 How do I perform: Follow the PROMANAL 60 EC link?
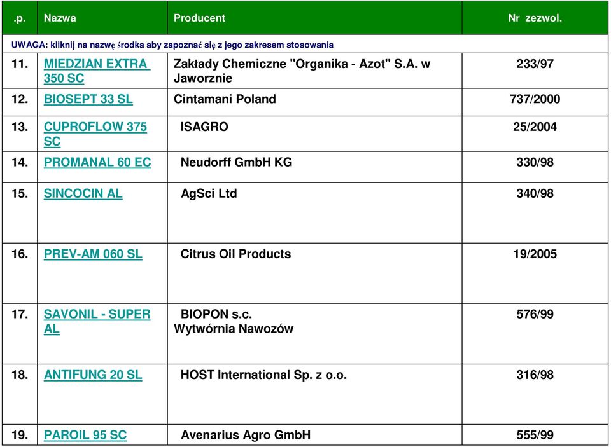(97, 162)
